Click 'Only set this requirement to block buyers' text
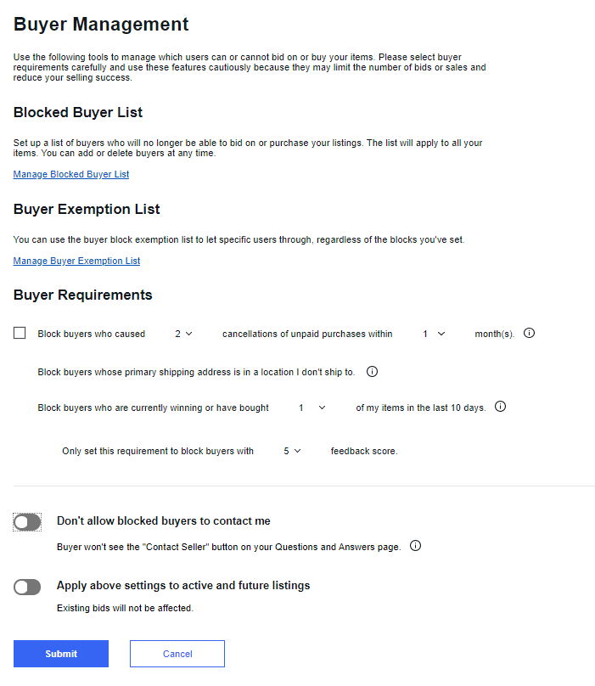Screen dimensions: 595x686 (158, 451)
